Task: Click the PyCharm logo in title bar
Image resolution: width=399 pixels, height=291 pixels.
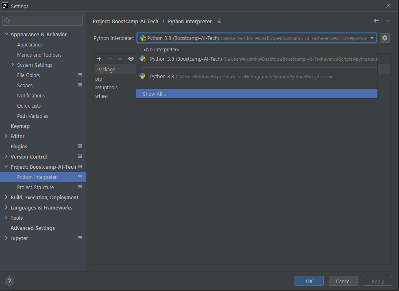Action: tap(5, 6)
